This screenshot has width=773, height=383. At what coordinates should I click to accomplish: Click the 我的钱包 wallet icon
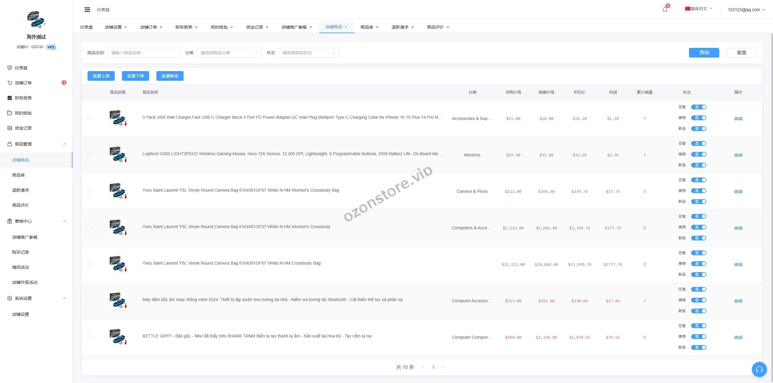click(x=10, y=113)
